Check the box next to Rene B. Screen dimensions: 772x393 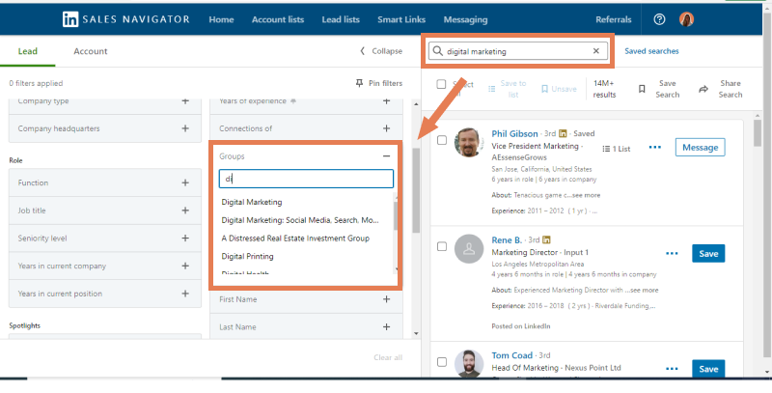[x=442, y=247]
